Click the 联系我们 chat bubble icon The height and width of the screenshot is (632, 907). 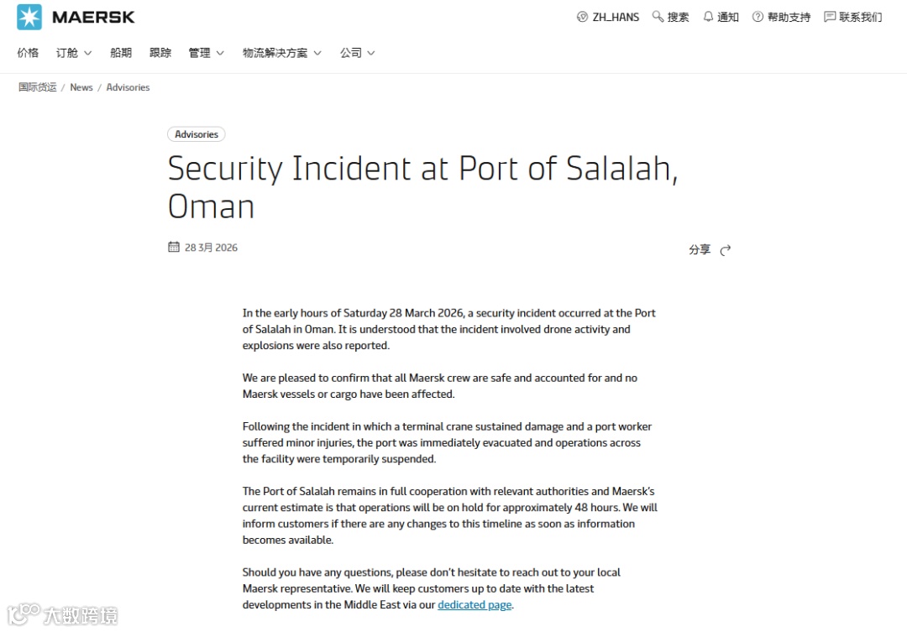[x=830, y=17]
